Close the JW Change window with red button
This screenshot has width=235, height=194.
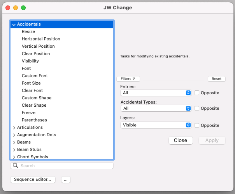coord(8,8)
